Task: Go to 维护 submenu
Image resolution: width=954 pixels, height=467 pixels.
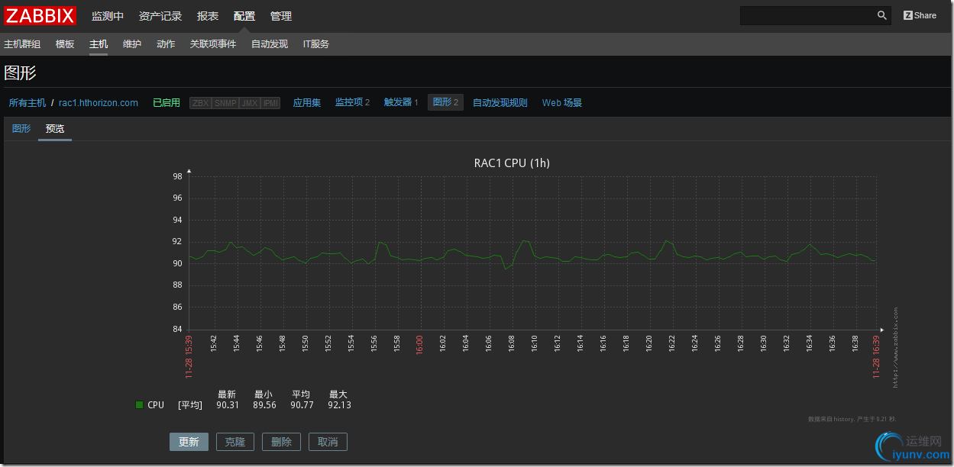Action: 132,44
